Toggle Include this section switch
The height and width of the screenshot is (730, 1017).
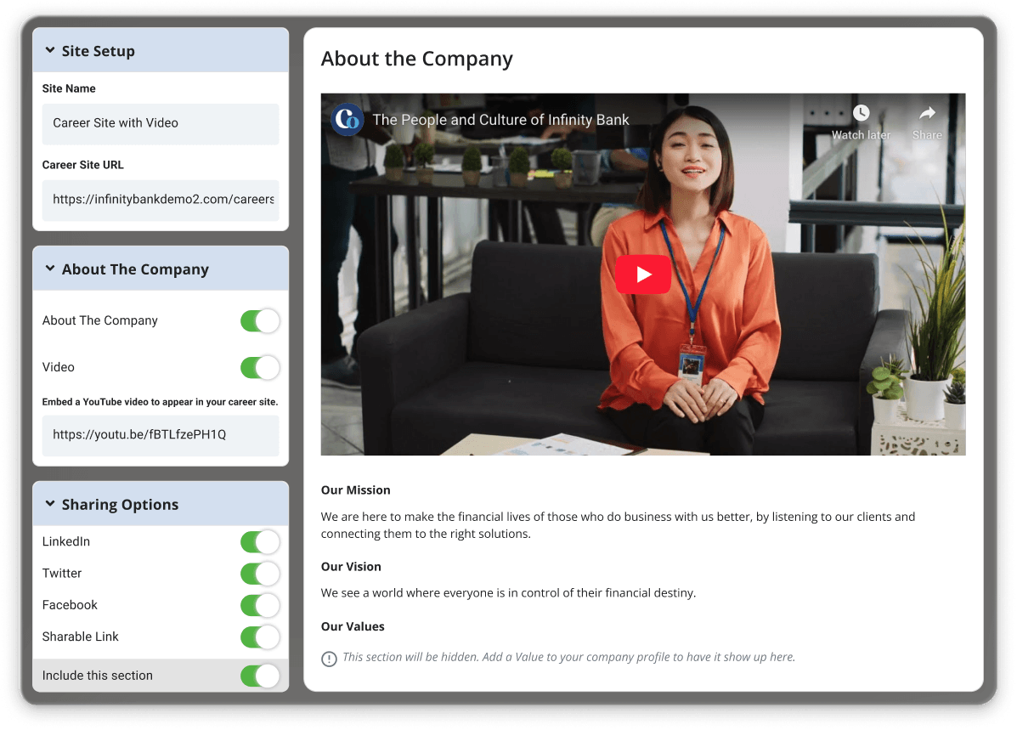pyautogui.click(x=259, y=676)
